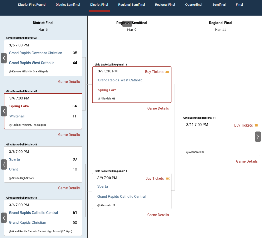Click Grand Rapids West Catholic in District 43
This screenshot has height=238, width=262.
point(32,63)
